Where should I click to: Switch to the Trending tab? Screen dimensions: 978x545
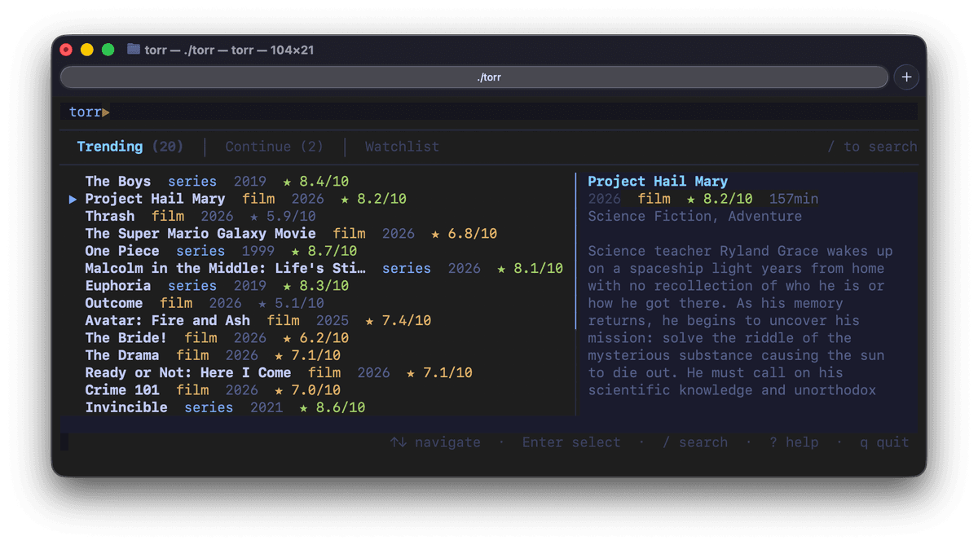click(130, 147)
